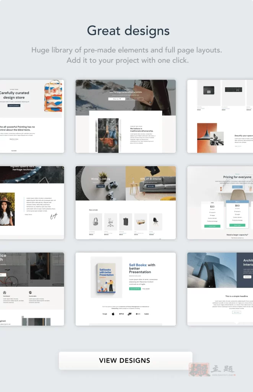
Task: Click the 50% off on interior banner
Action: 151,183
